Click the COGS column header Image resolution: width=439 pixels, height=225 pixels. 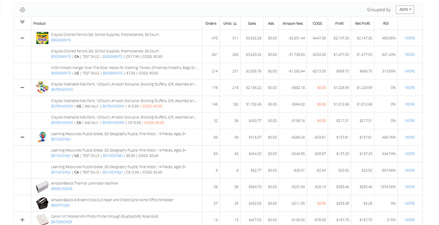coord(317,23)
